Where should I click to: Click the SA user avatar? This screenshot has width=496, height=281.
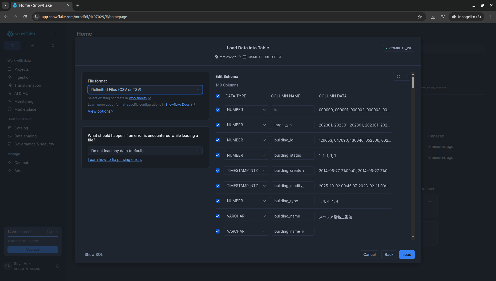click(7, 266)
